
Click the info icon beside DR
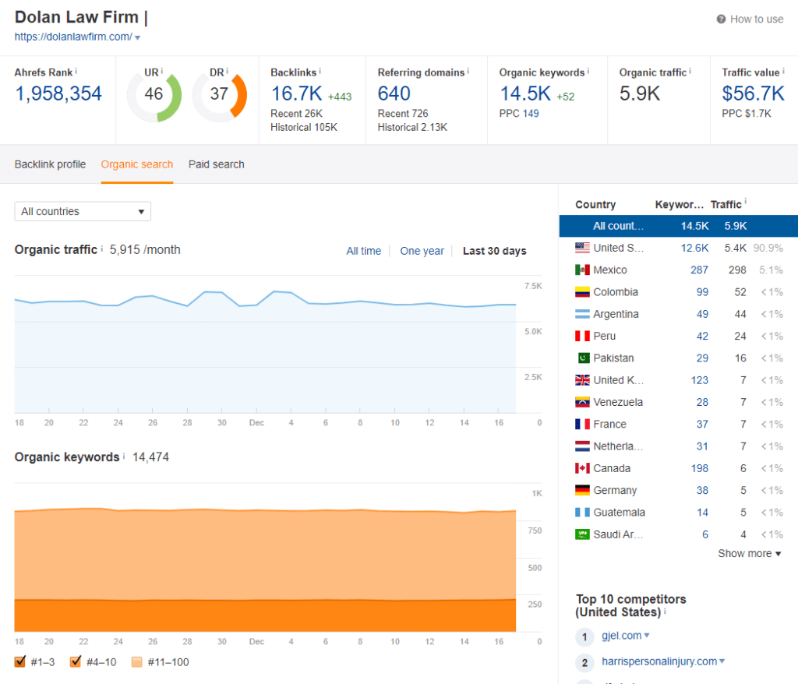pos(227,71)
